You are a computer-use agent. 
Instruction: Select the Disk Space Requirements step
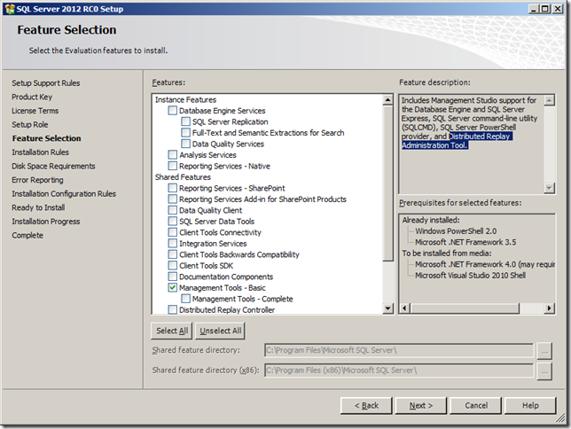(x=53, y=166)
